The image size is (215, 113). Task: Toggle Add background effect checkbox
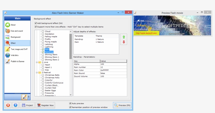point(36,23)
